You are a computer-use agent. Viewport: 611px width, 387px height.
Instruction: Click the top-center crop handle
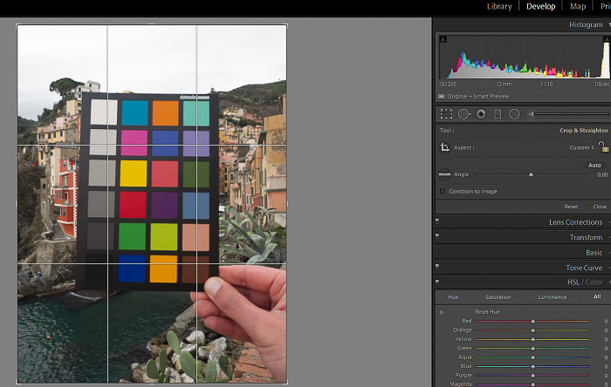coord(152,24)
